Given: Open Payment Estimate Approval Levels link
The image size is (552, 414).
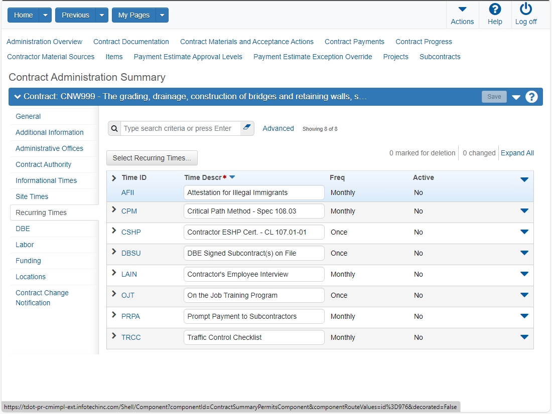Looking at the screenshot, I should [x=188, y=57].
